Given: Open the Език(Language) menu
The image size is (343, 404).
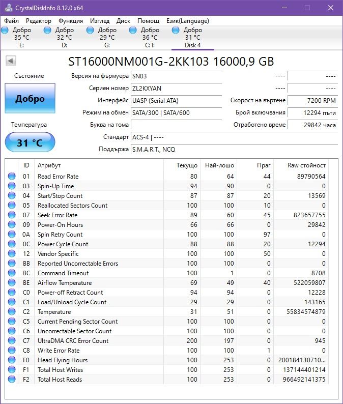Looking at the screenshot, I should [188, 21].
